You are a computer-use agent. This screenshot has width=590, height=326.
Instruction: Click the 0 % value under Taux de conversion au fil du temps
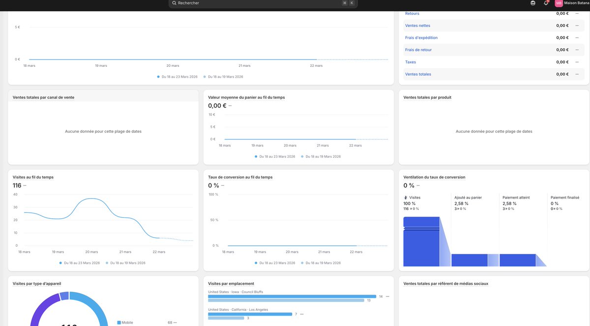(213, 185)
